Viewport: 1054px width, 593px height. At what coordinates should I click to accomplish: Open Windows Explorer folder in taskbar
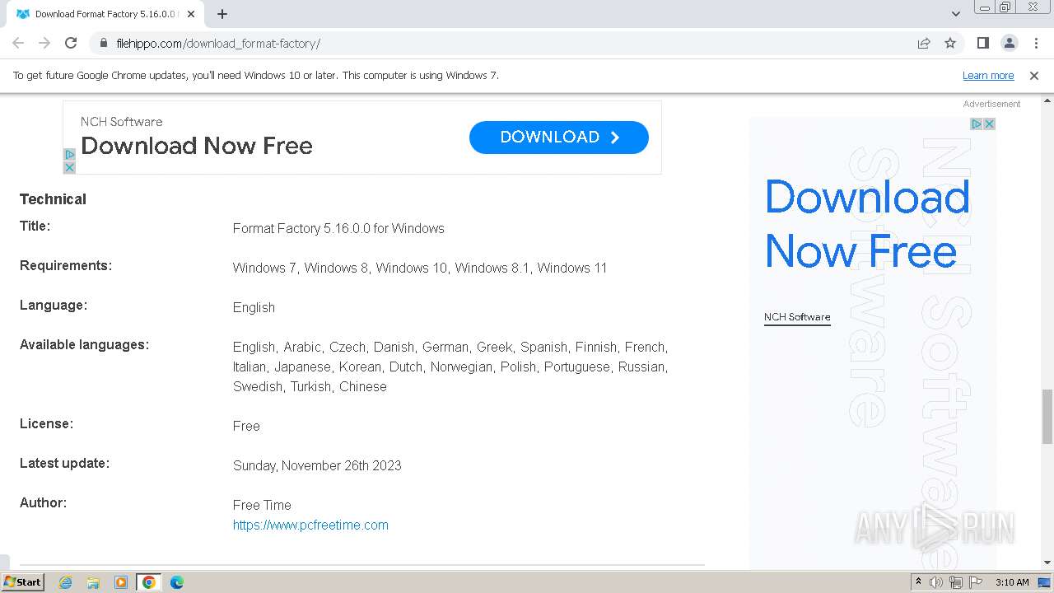click(93, 582)
